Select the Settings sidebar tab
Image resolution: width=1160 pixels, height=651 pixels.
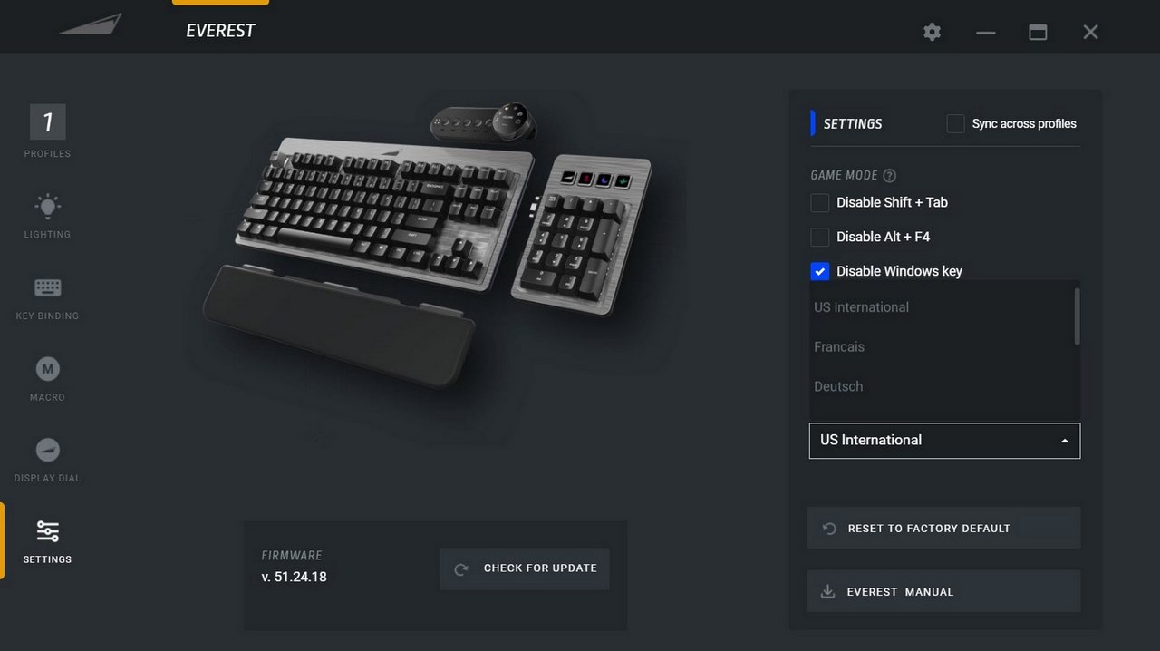(47, 541)
